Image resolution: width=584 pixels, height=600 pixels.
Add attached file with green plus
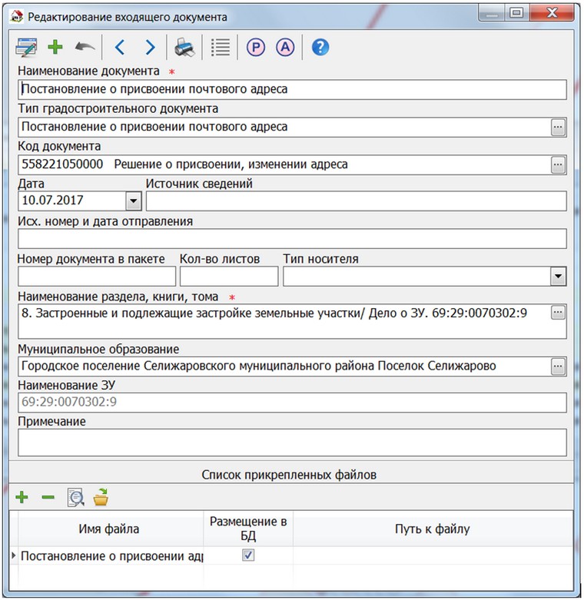22,498
